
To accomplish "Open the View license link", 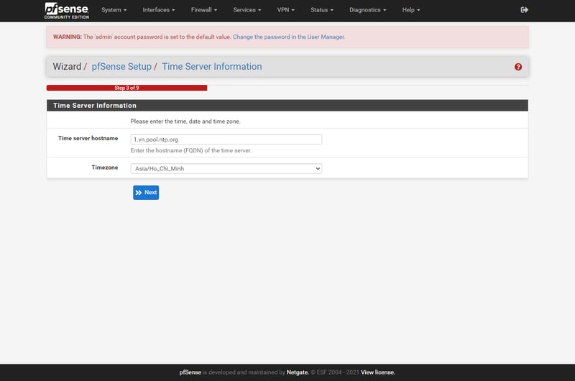I will [x=378, y=372].
